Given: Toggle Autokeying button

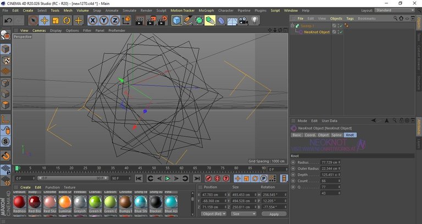Looking at the screenshot, I should 217,179.
